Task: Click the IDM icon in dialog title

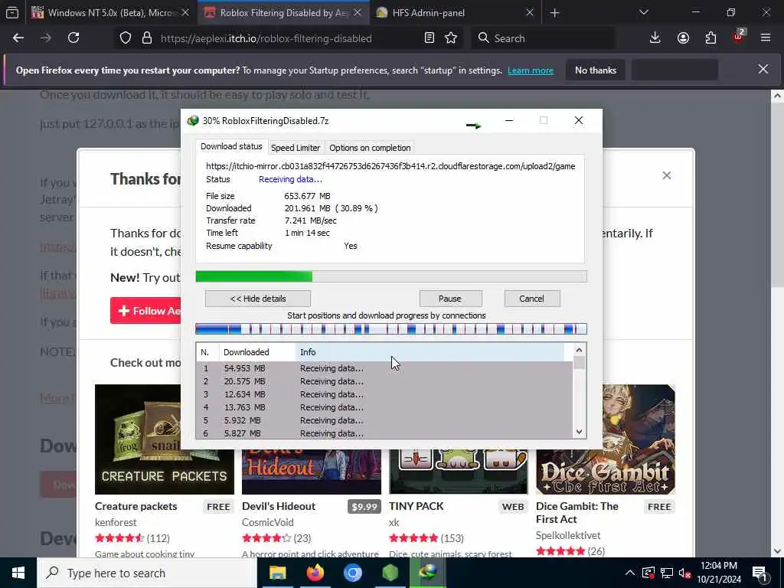Action: tap(192, 120)
